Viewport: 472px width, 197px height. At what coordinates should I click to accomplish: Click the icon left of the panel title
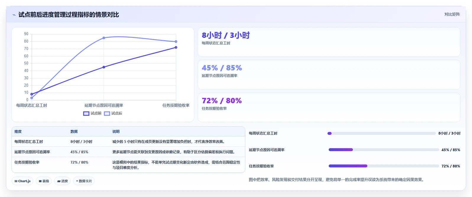click(14, 15)
